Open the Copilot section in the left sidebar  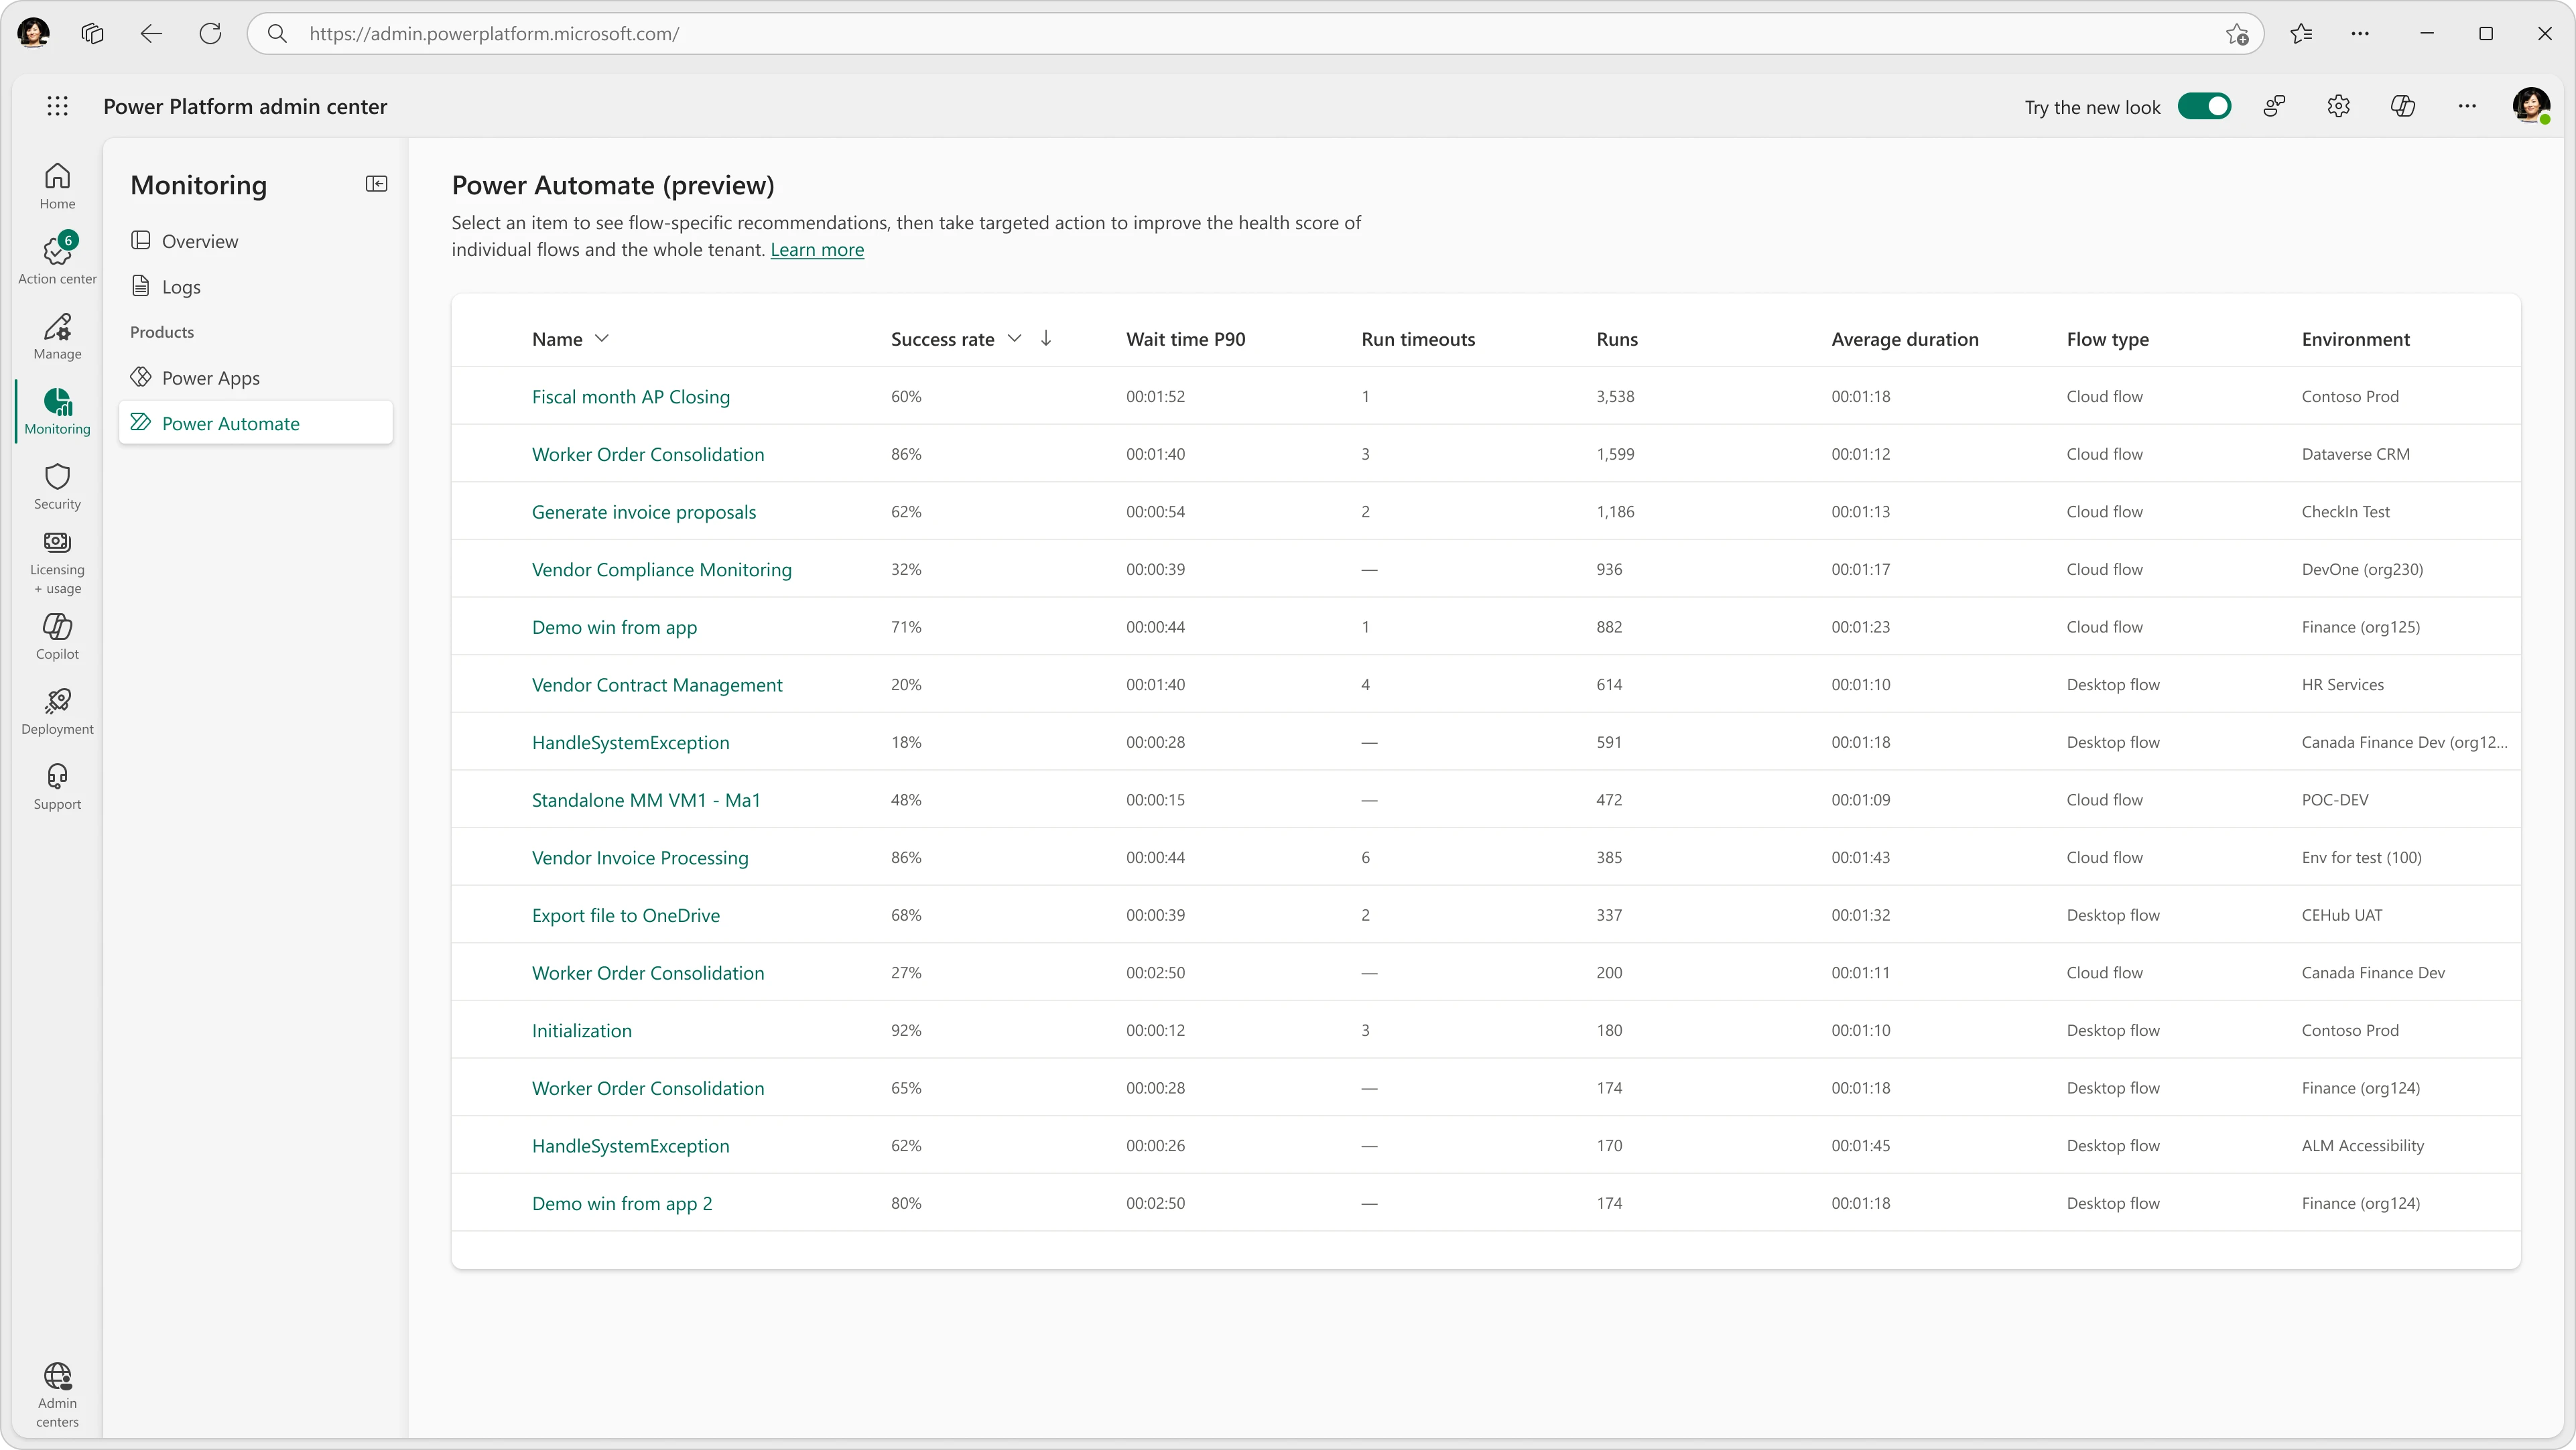tap(57, 635)
